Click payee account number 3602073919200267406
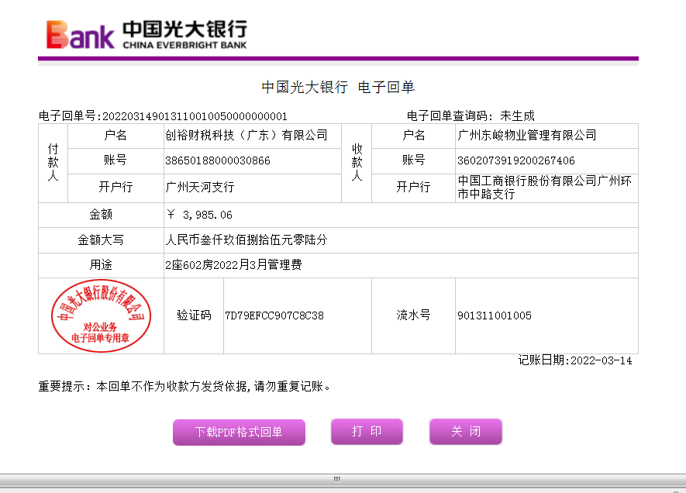The height and width of the screenshot is (493, 686). click(x=516, y=160)
